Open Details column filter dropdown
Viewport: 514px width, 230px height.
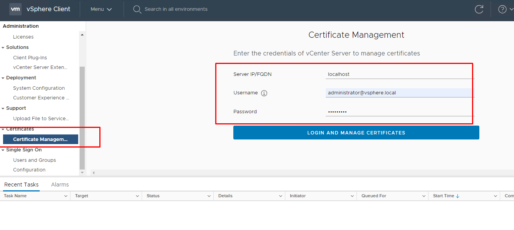tap(281, 196)
